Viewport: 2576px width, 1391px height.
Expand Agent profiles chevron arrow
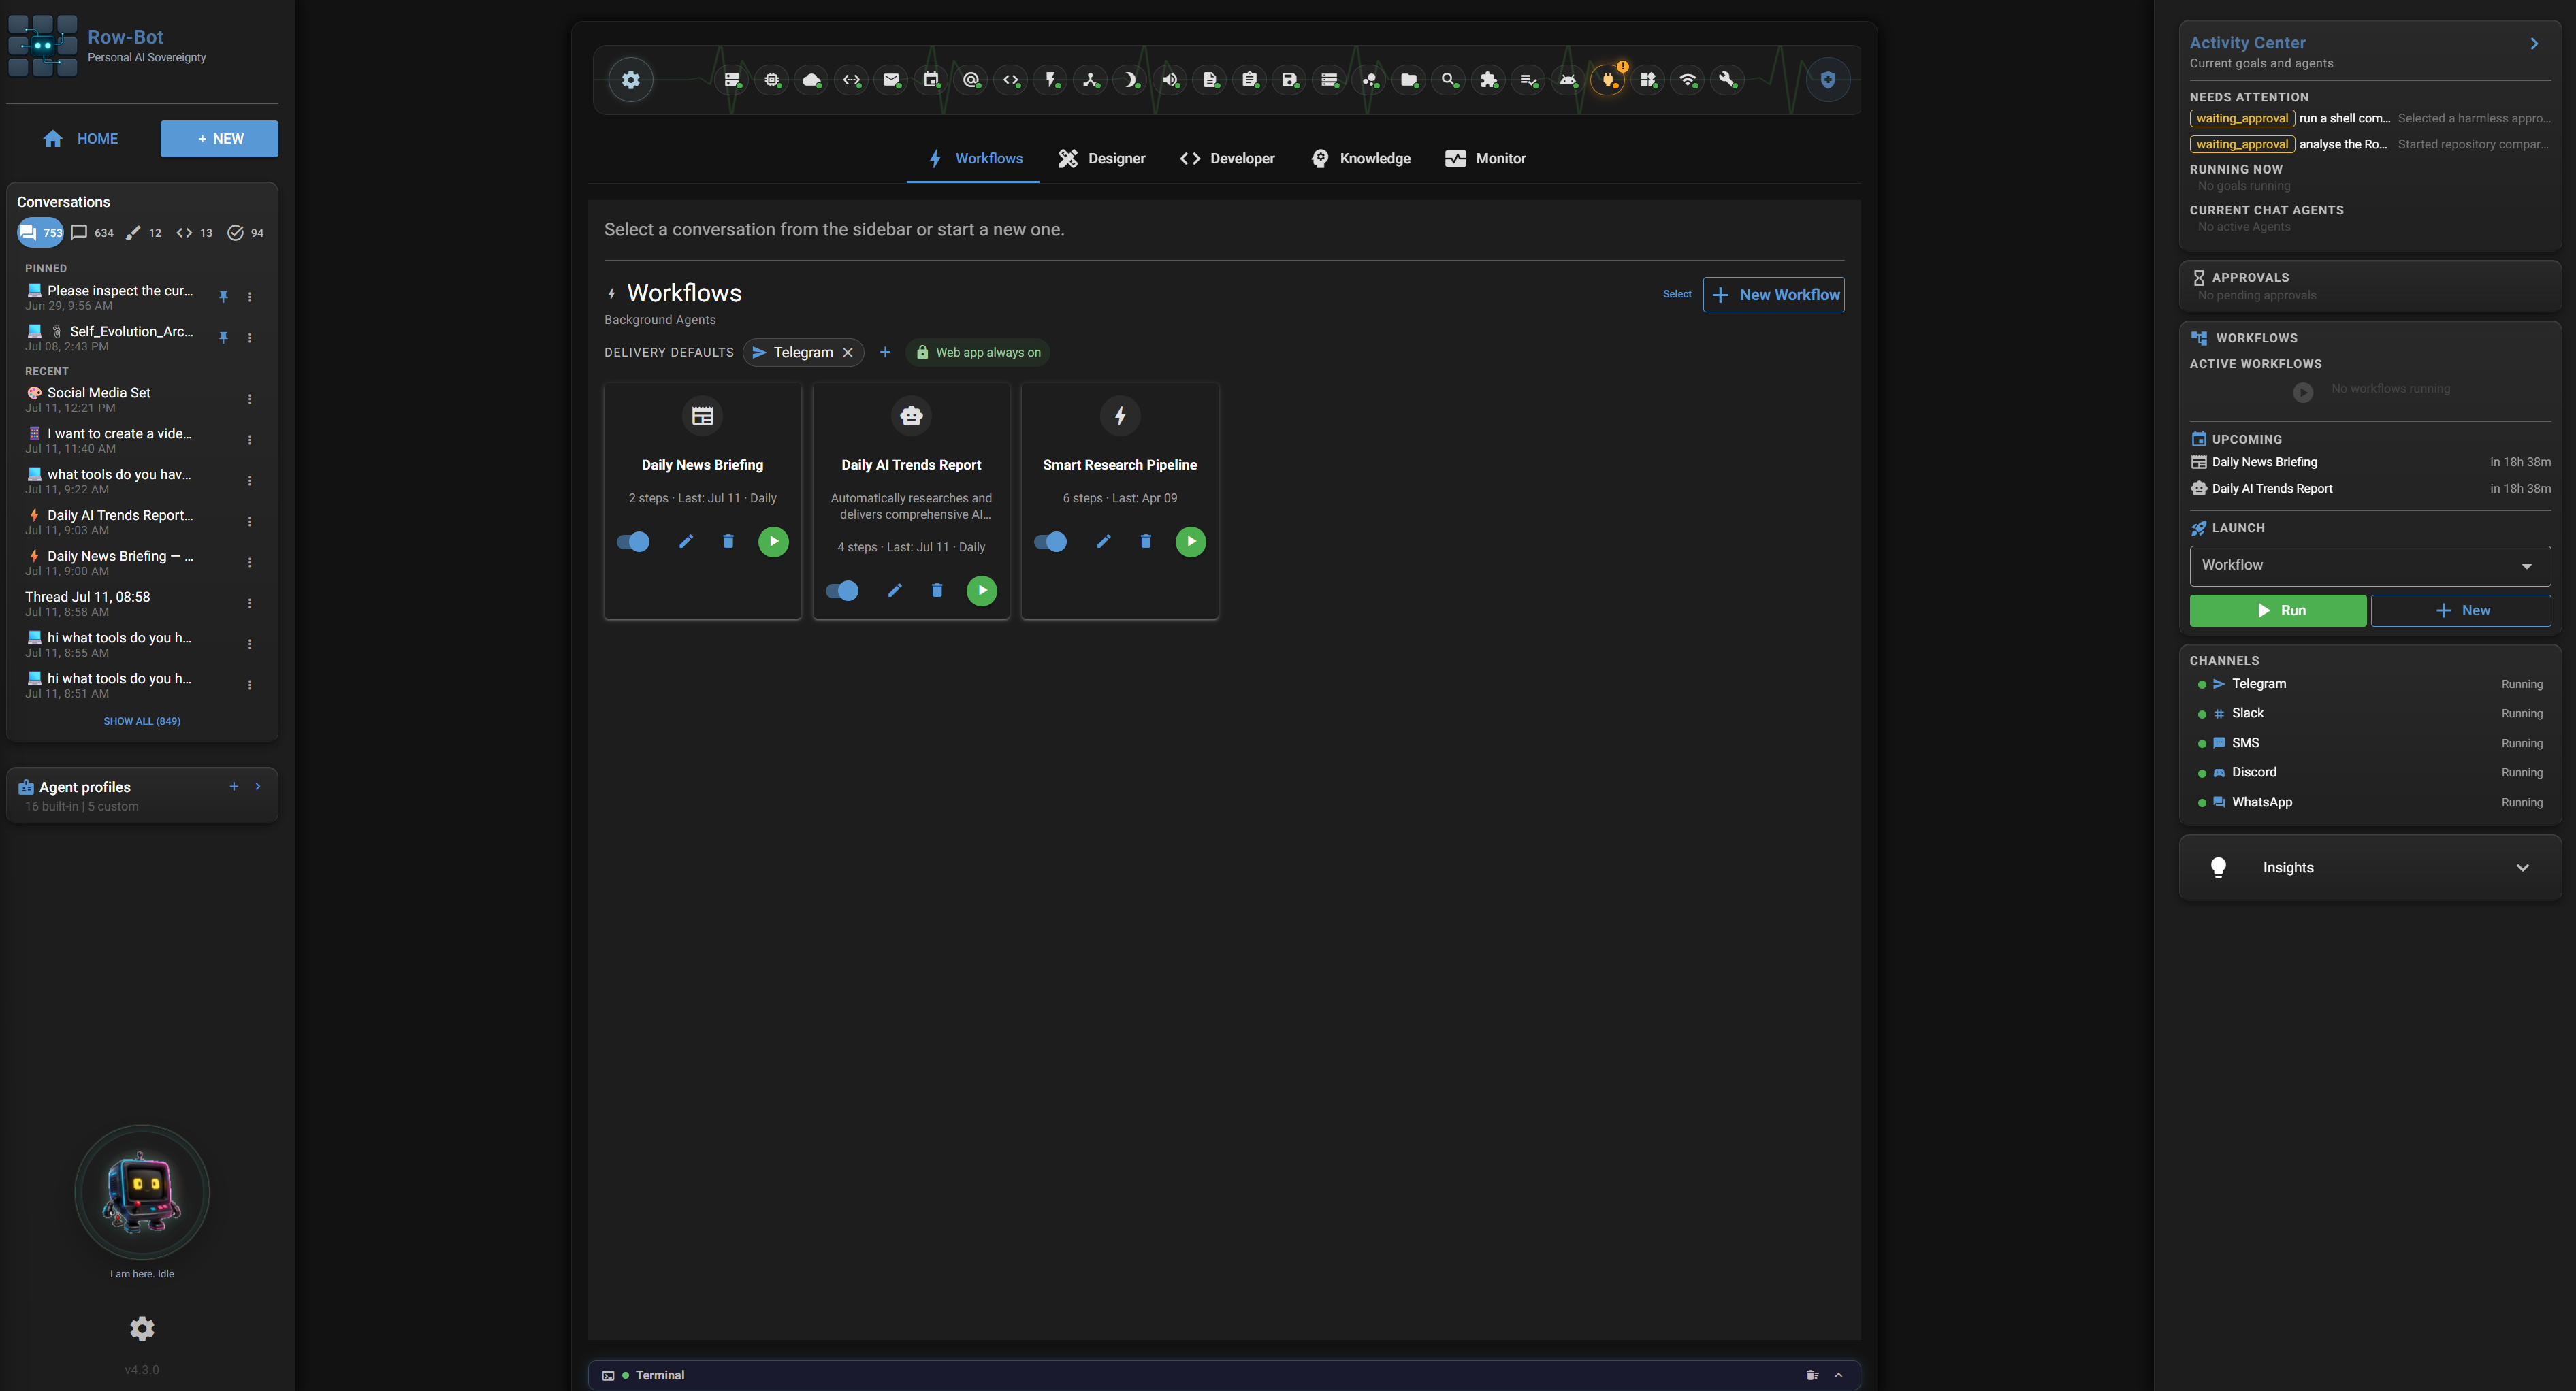coord(258,787)
